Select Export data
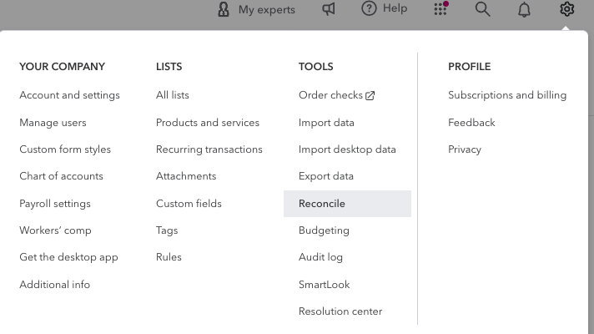The width and height of the screenshot is (594, 334). 326,176
